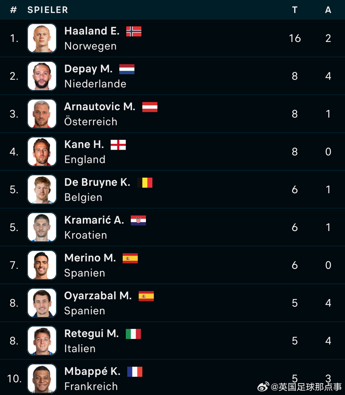Click the Belgium flag beside De Bruyne
This screenshot has width=345, height=395.
[x=145, y=183]
